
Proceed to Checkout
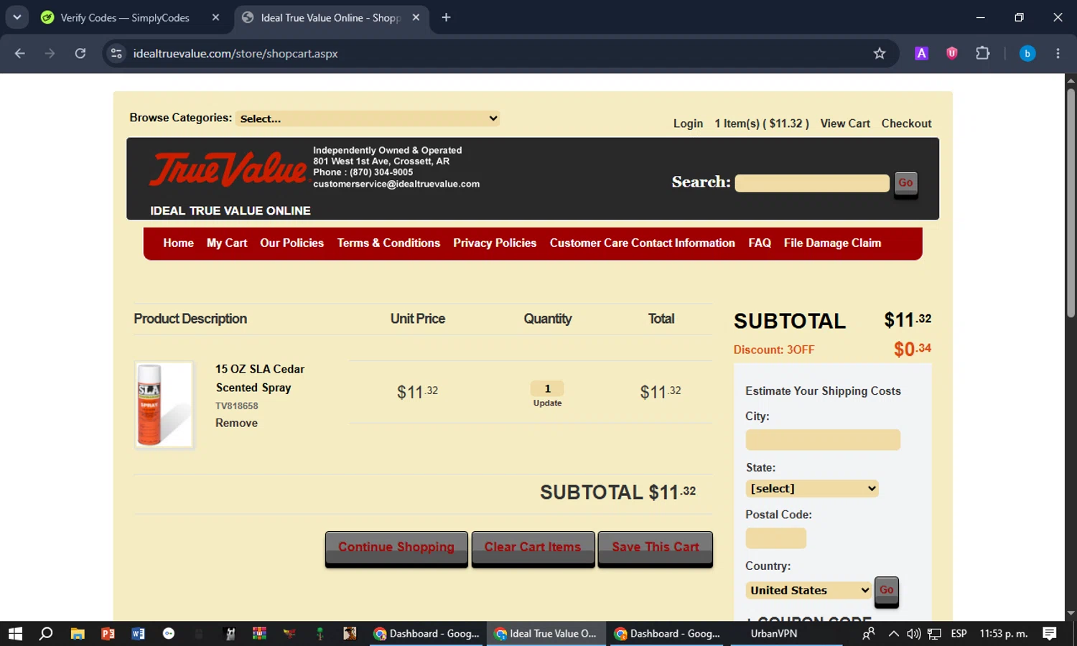point(906,123)
